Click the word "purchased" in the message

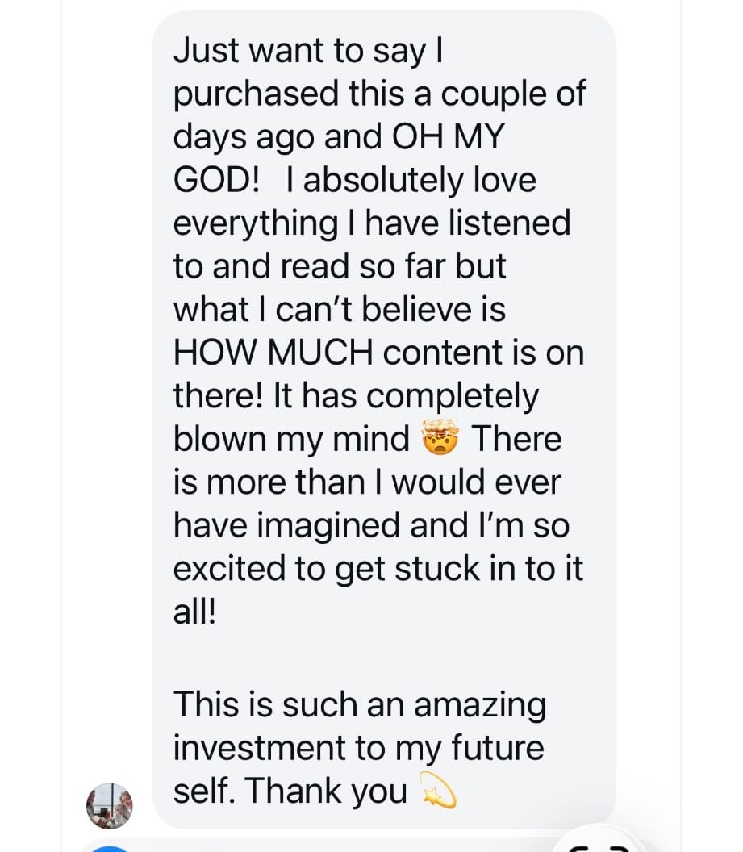pos(256,94)
